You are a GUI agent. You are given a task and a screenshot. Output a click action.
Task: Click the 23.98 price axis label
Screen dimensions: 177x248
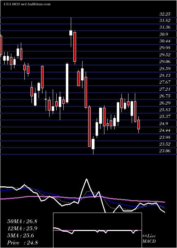(x=165, y=137)
